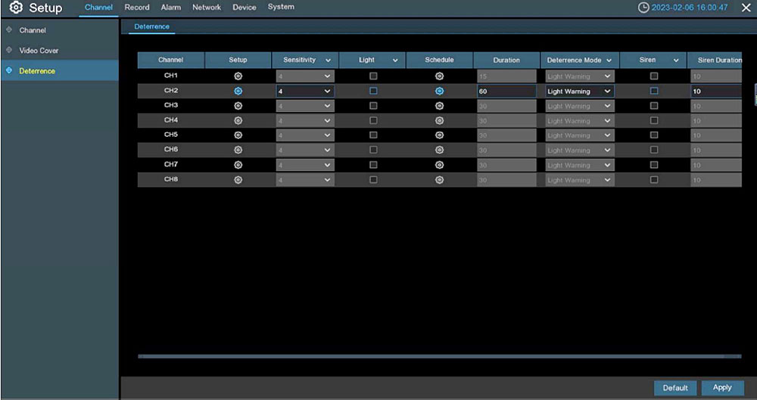
Task: Toggle Siren checkbox for CH2
Action: coord(654,91)
